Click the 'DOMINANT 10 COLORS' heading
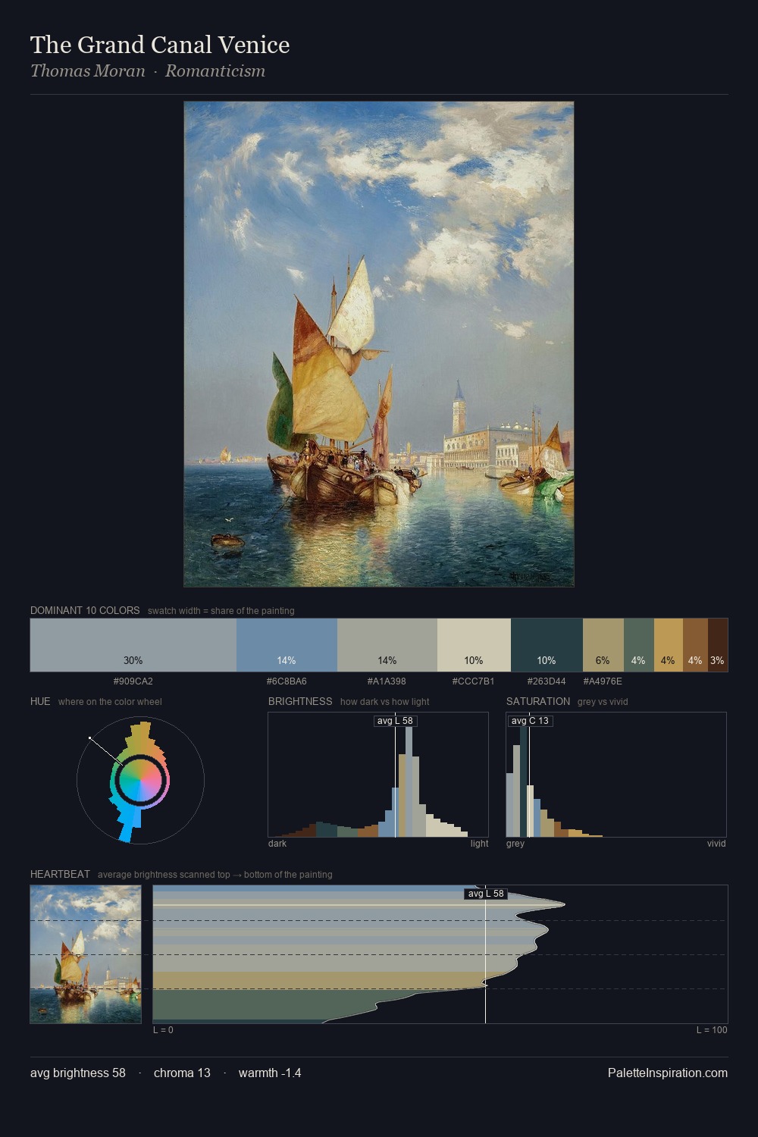Screen dimensions: 758x1137 coord(85,610)
